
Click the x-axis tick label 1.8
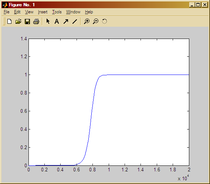tap(173, 170)
